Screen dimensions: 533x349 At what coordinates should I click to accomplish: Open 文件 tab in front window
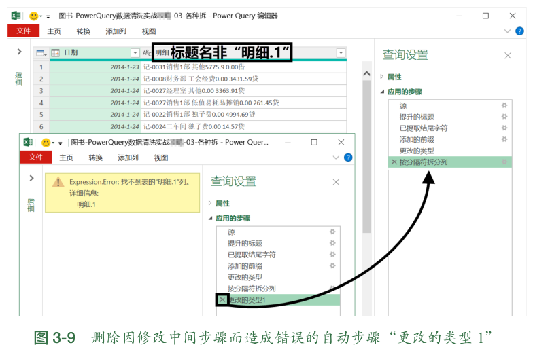35,158
